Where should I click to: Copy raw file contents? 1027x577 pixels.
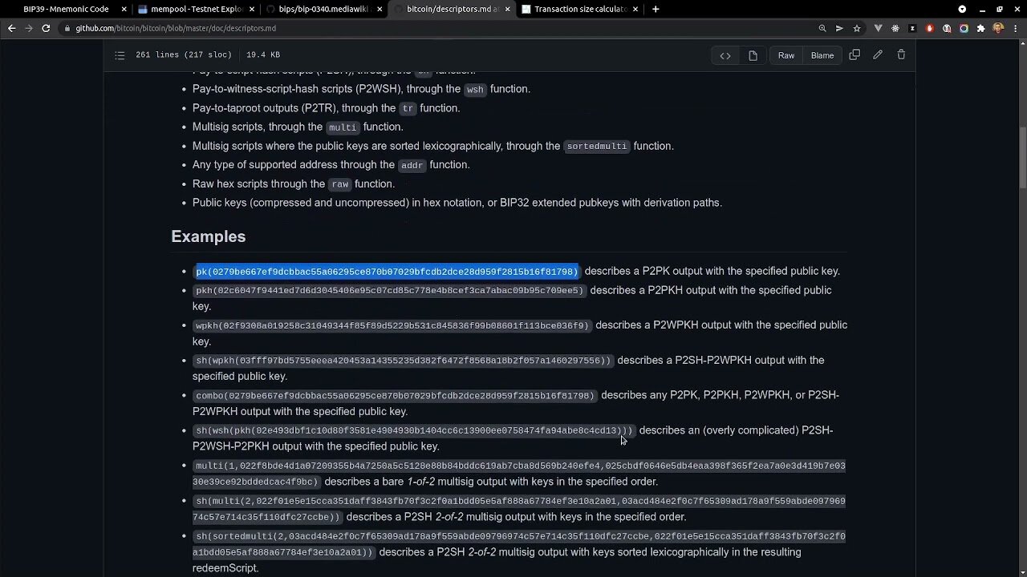pyautogui.click(x=854, y=55)
